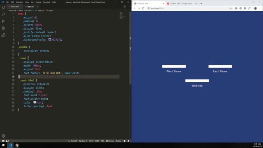Close the style.css editor tab

(x=37, y=7)
